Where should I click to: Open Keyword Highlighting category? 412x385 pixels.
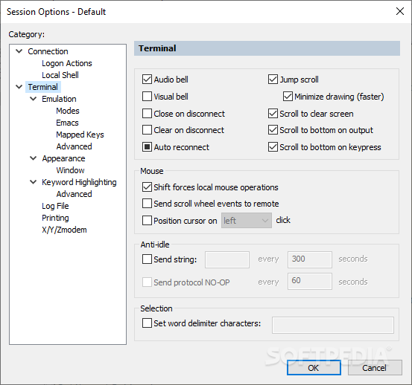pos(79,182)
